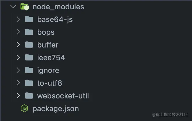Click the package.json Node.js file icon

24,109
